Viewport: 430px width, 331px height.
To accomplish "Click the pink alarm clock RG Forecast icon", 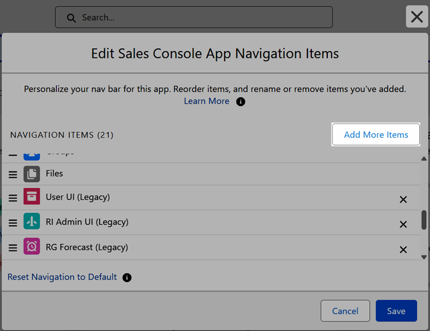I will click(x=32, y=246).
